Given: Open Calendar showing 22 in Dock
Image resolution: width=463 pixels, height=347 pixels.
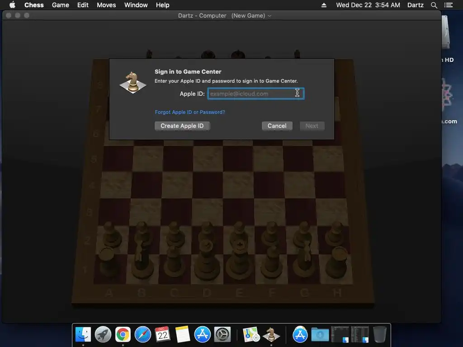Looking at the screenshot, I should pyautogui.click(x=163, y=335).
